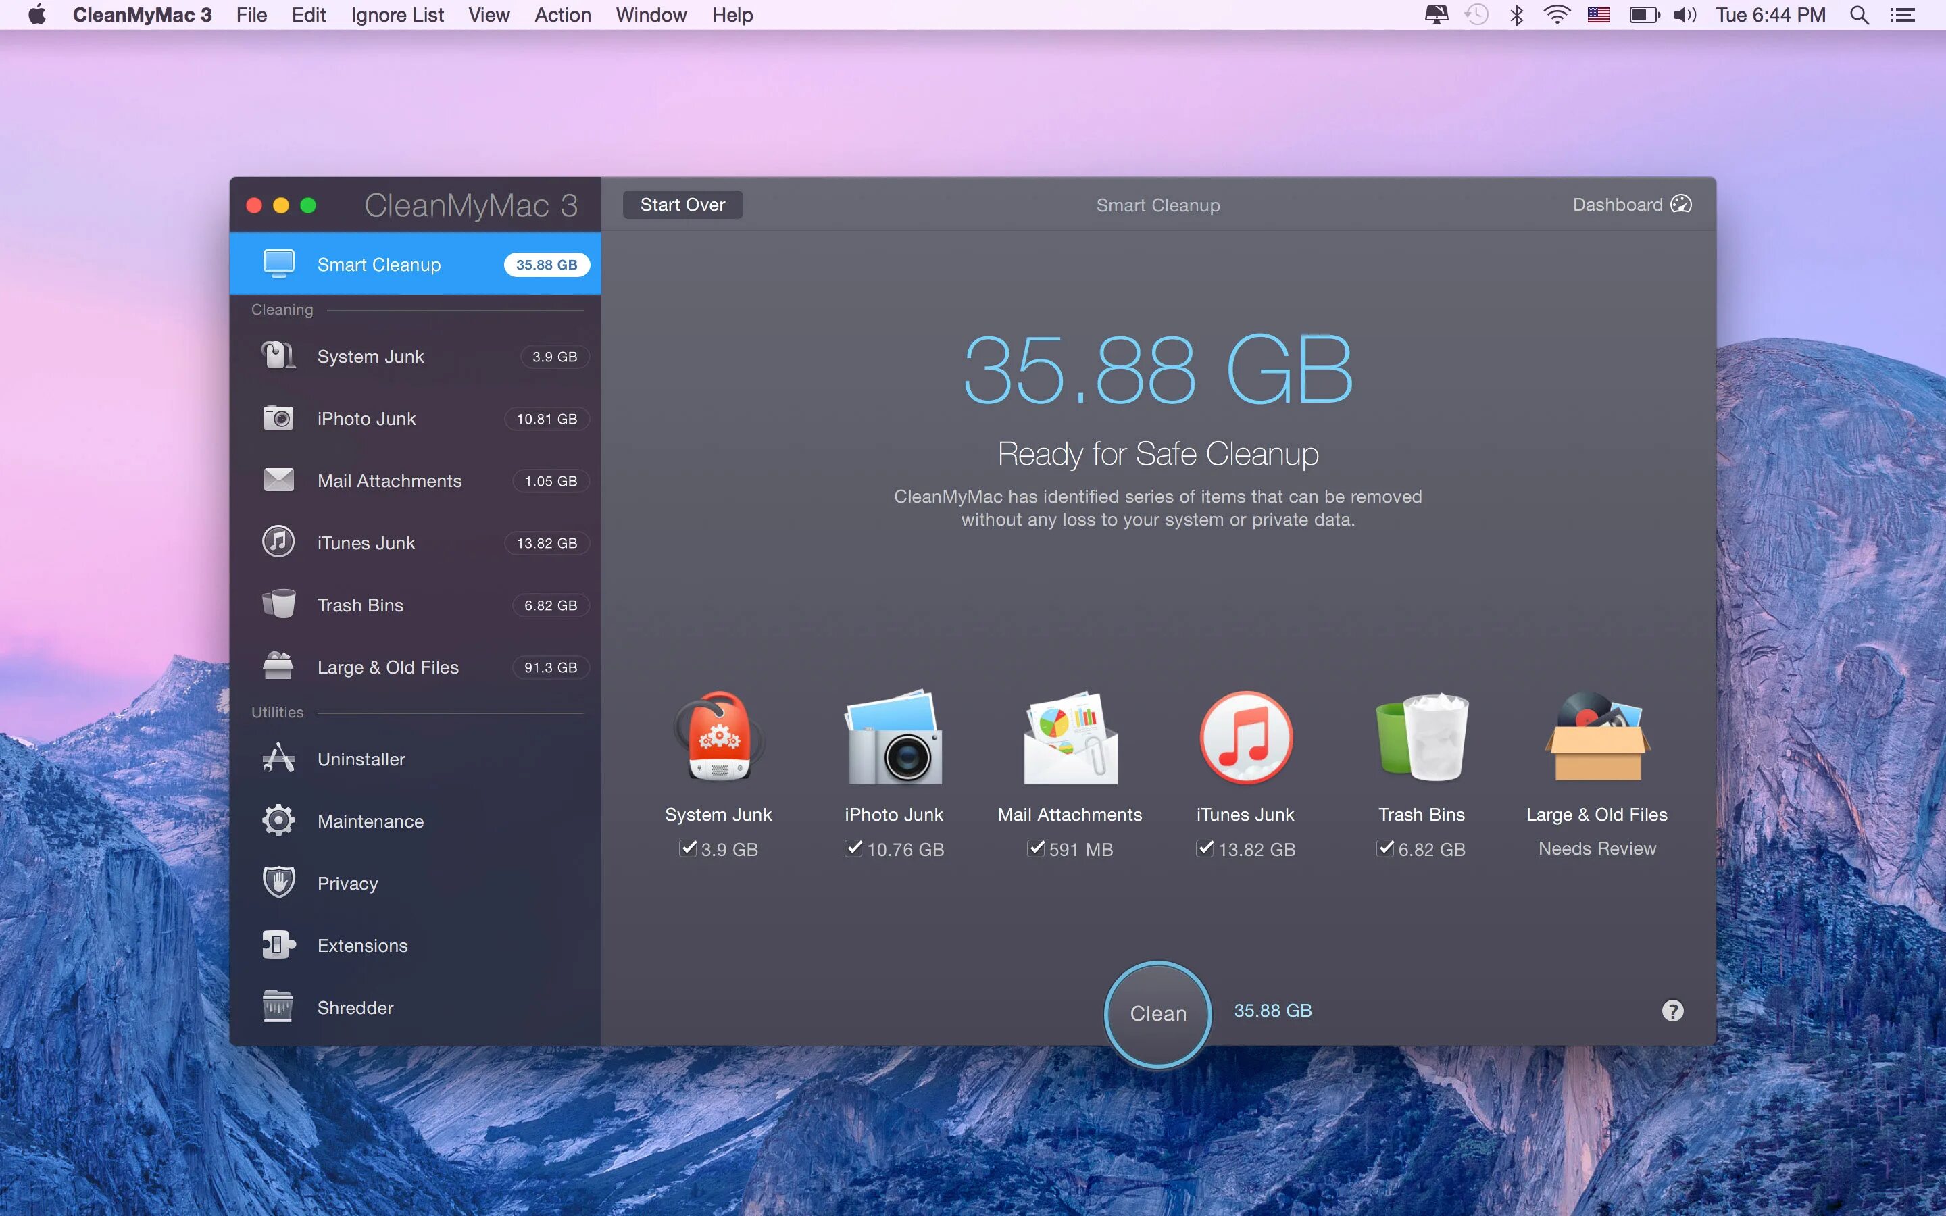Viewport: 1946px width, 1216px height.
Task: Click the Mail Attachments envelope icon
Action: [1070, 738]
